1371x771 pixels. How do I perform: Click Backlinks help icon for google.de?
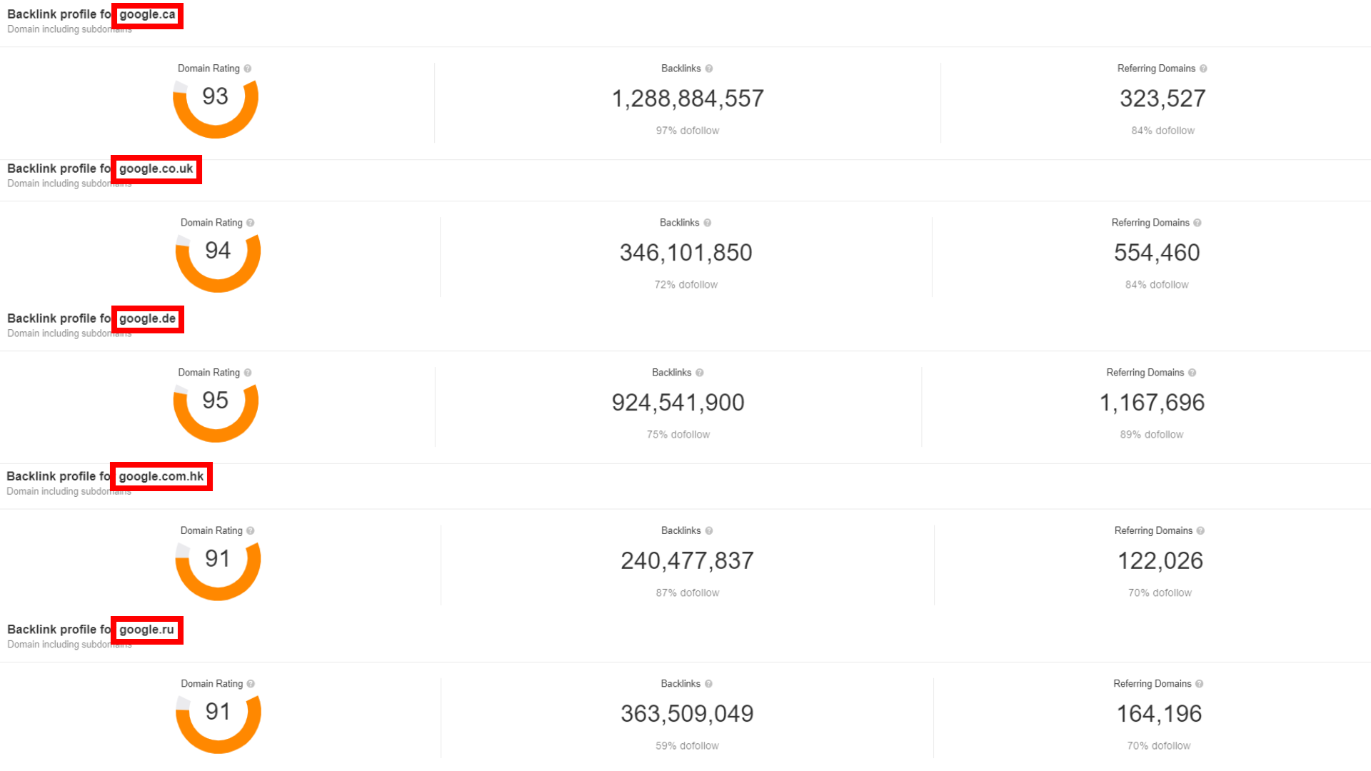(x=700, y=373)
